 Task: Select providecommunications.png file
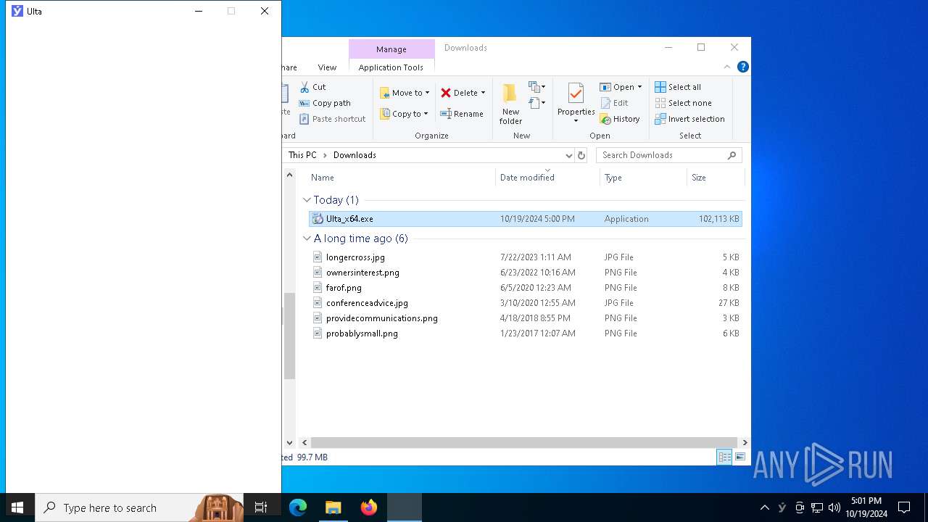pos(526,318)
